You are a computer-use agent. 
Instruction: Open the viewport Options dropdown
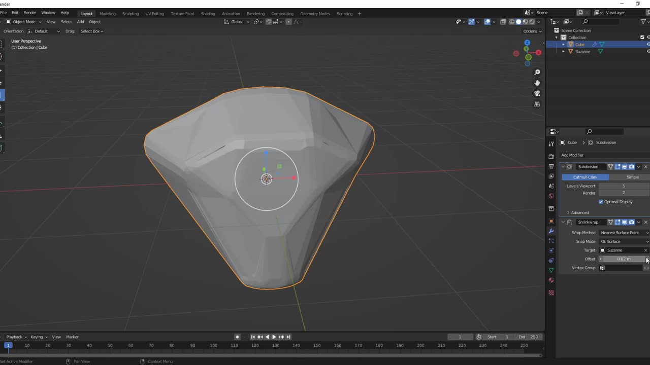(x=532, y=31)
